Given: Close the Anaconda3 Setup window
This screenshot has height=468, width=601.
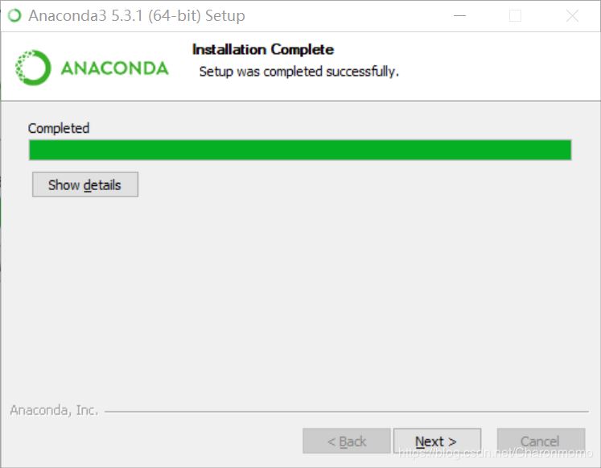Looking at the screenshot, I should [x=572, y=16].
